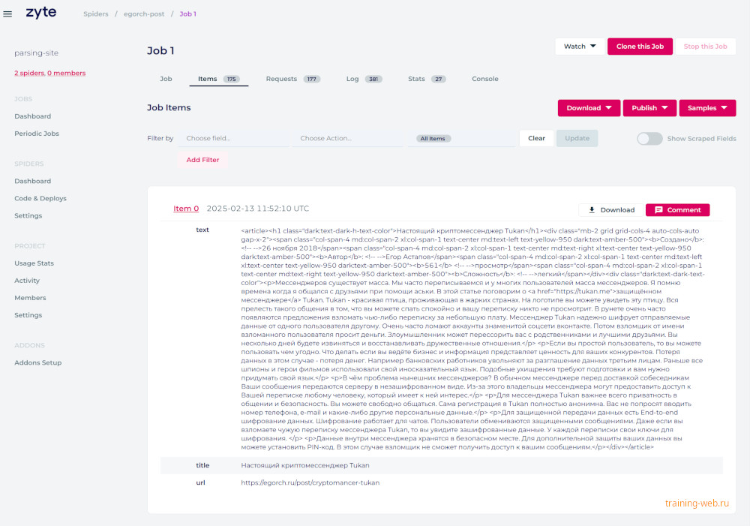
Task: Click the Comment speech bubble icon
Action: click(658, 210)
